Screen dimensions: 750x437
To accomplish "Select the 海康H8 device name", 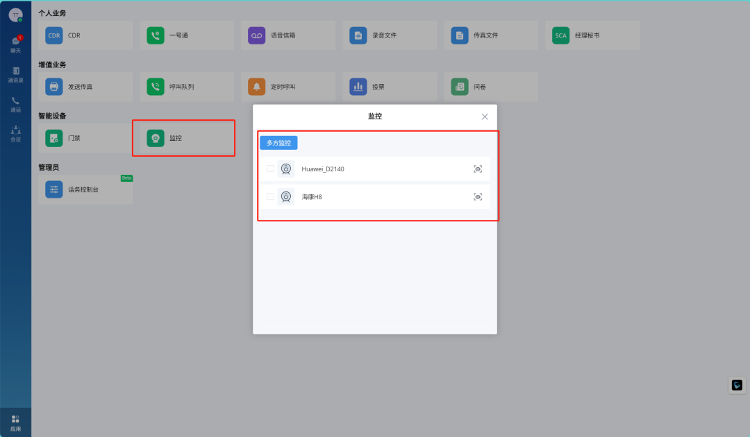I will (x=312, y=197).
